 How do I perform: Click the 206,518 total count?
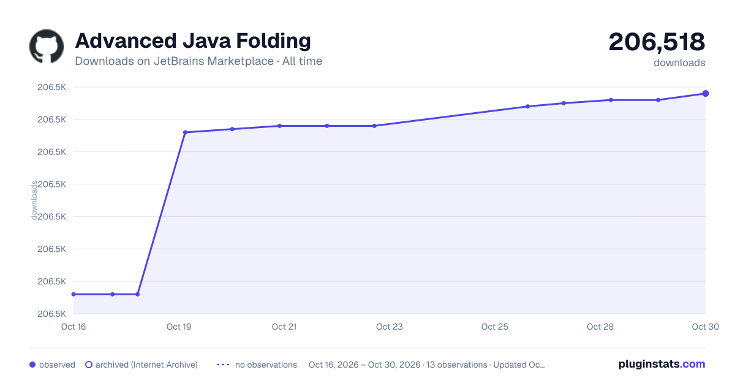pos(657,42)
